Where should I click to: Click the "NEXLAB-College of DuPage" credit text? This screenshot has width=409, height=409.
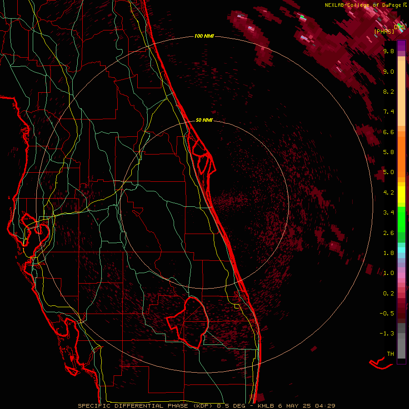tap(362, 5)
